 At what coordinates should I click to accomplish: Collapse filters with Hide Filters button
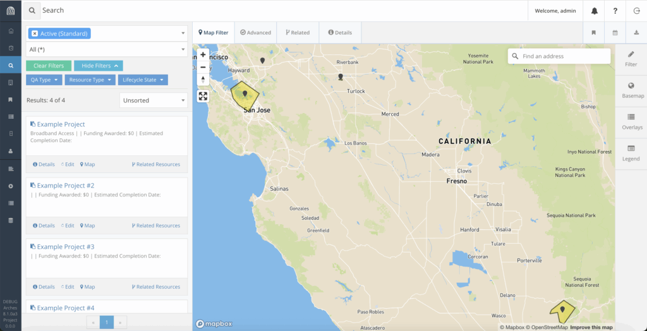[x=98, y=66]
